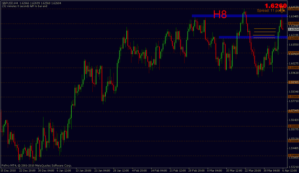
Task: Click the 22 Dec 20:00 label on time axis
Action: (x=27, y=170)
